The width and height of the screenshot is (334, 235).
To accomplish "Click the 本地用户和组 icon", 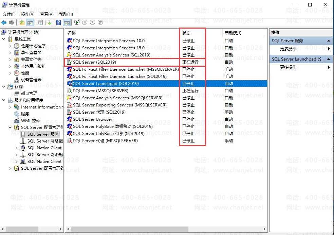I will [x=17, y=66].
